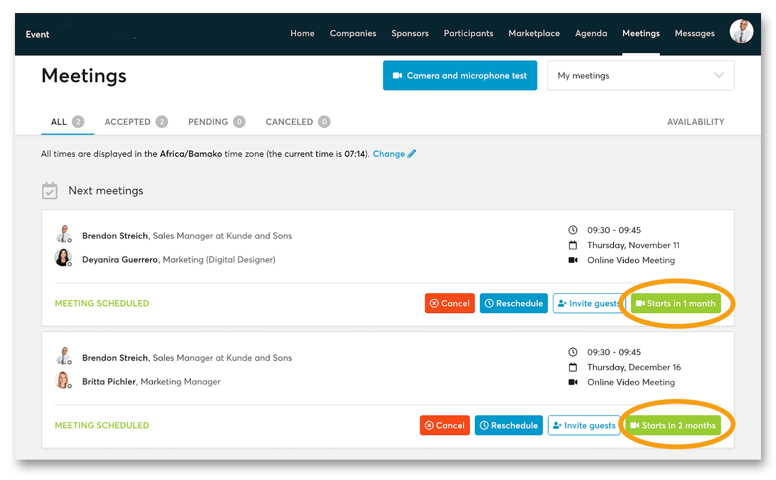776x480 pixels.
Task: Click Brendon Streich's name in November meeting
Action: point(115,236)
